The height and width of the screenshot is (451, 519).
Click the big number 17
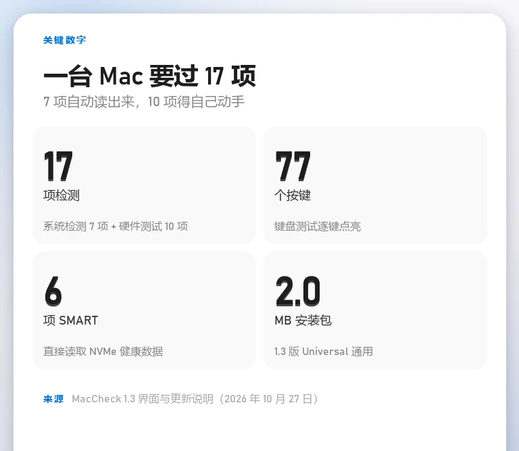(x=58, y=166)
